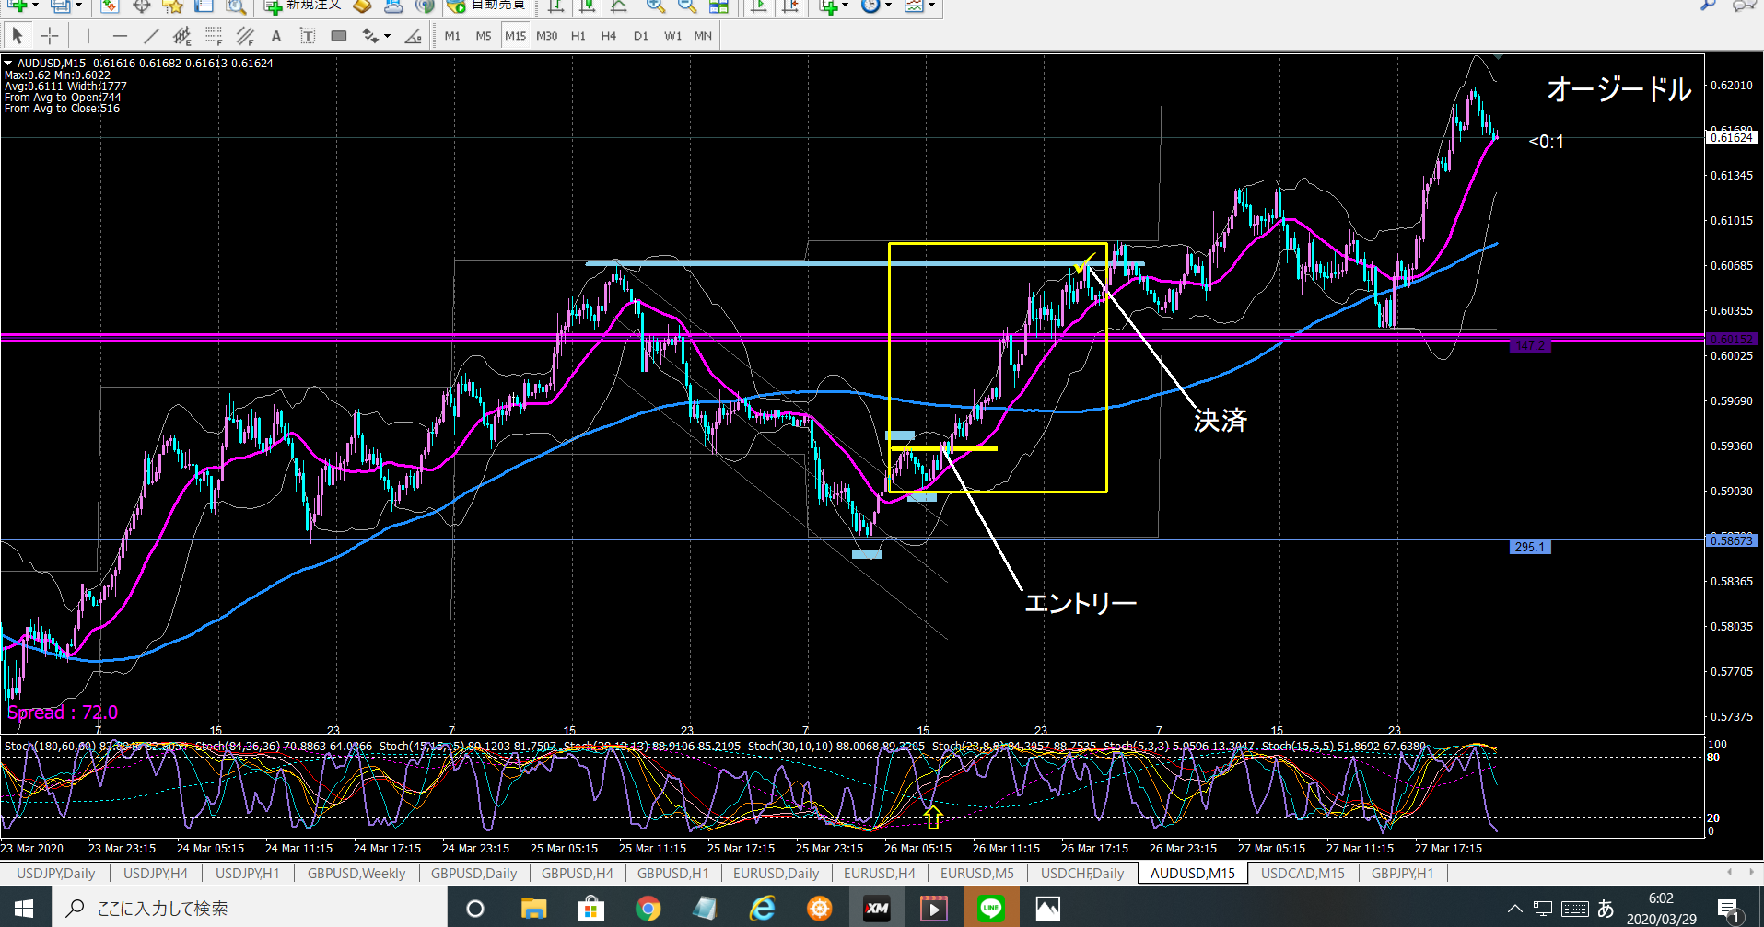Switch timeframe to H1

point(578,36)
